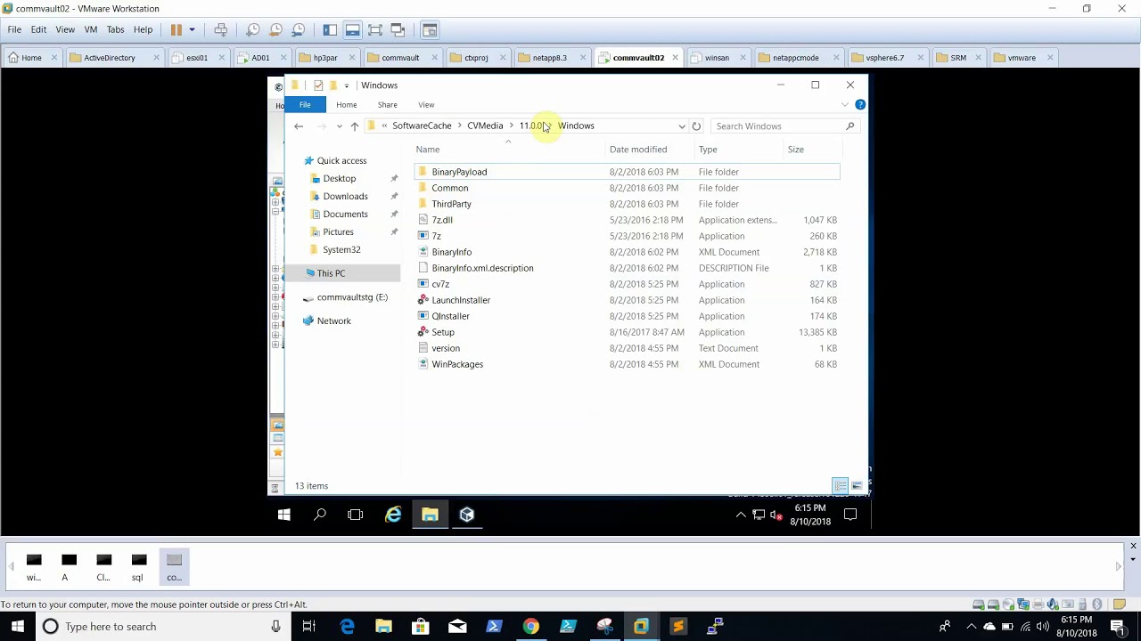Enter full screen mode icon
Screen dimensions: 1141x641
tap(375, 29)
